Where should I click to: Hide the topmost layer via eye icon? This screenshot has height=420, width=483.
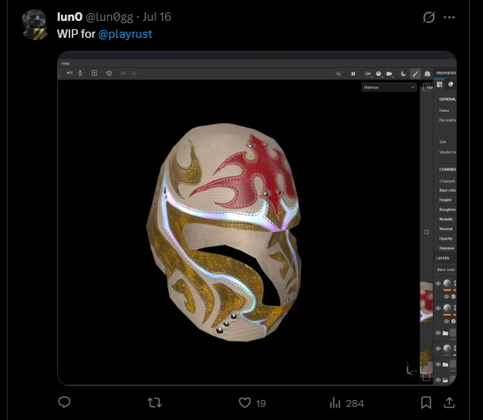point(438,283)
